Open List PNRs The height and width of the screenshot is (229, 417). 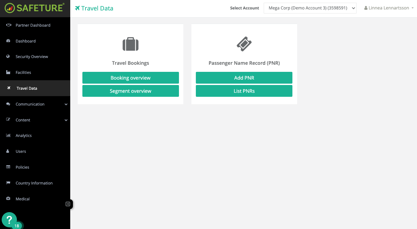click(x=244, y=91)
